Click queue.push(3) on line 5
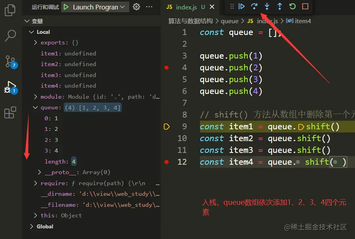The height and width of the screenshot is (239, 355). tap(231, 79)
